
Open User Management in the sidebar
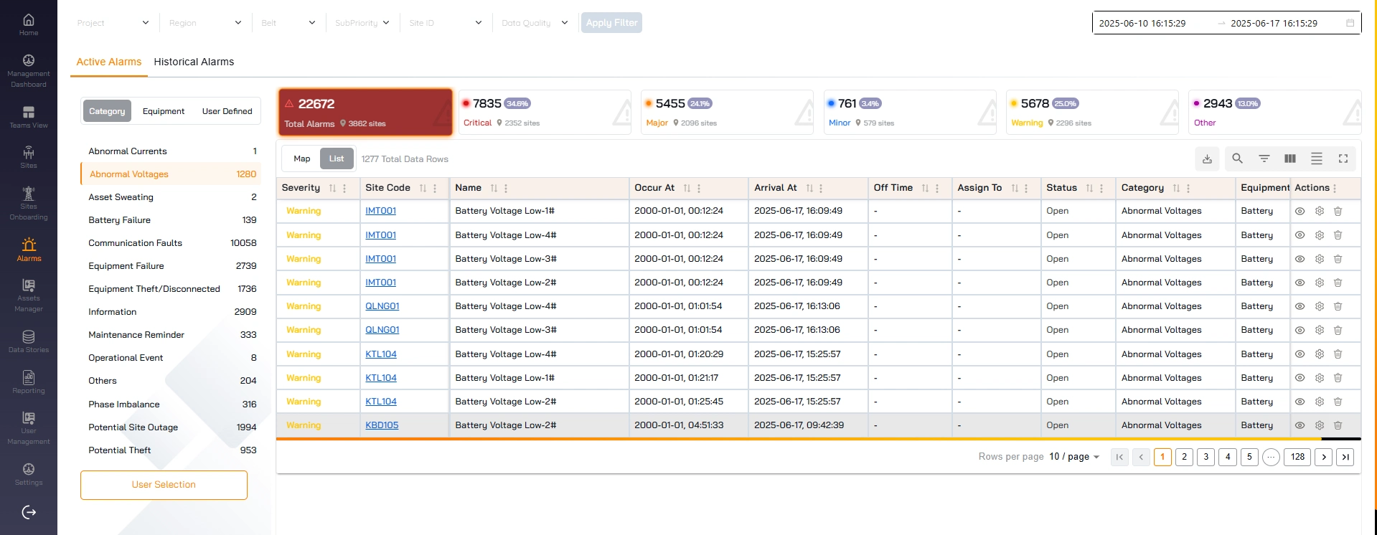tap(29, 428)
